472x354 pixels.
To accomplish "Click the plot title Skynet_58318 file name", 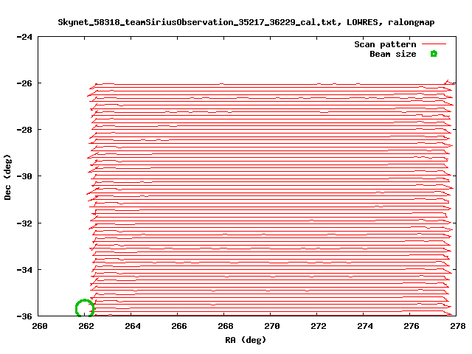I will (197, 22).
